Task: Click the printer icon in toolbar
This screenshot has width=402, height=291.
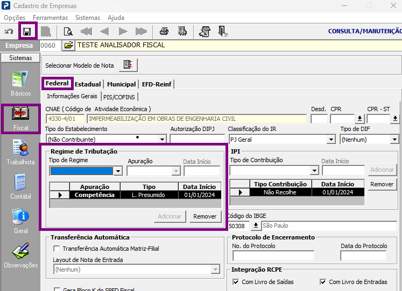Action: tap(164, 32)
